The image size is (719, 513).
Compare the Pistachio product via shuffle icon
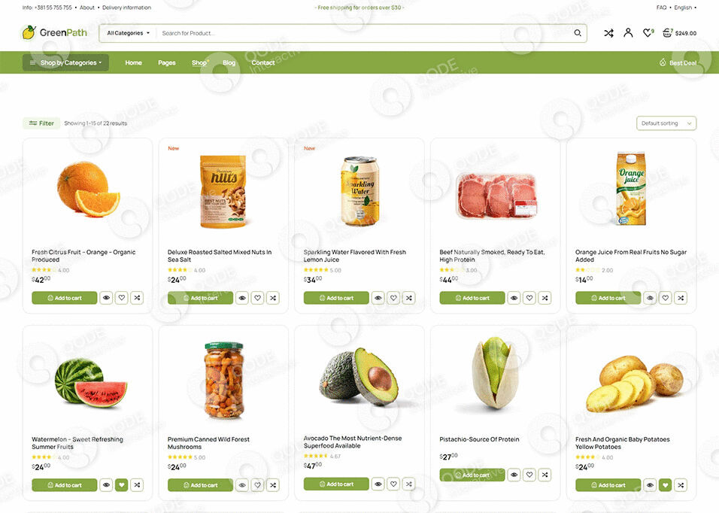545,475
